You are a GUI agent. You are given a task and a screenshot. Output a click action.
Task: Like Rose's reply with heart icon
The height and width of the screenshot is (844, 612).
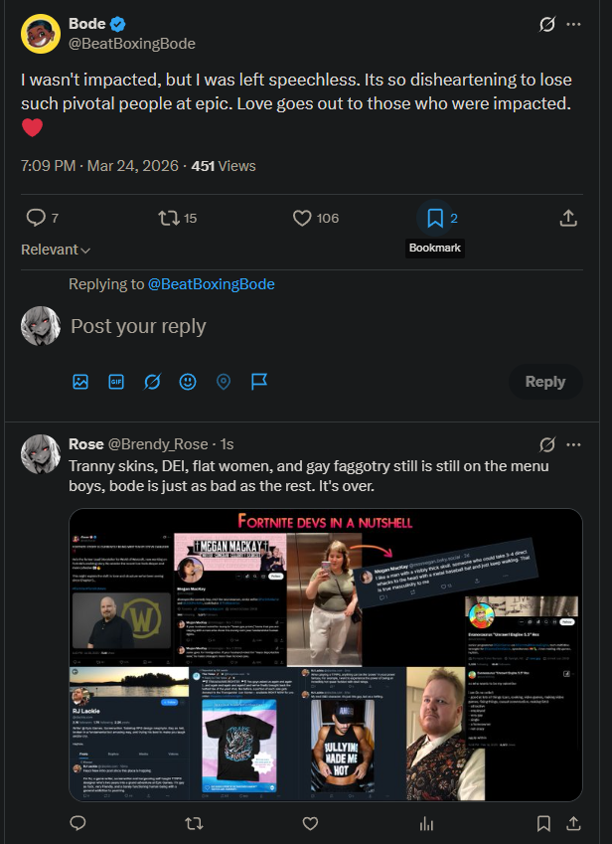pyautogui.click(x=310, y=823)
